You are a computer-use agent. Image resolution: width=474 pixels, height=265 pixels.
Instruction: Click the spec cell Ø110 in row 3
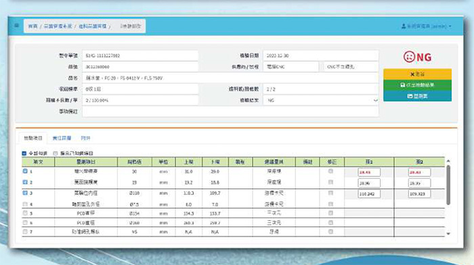[134, 193]
